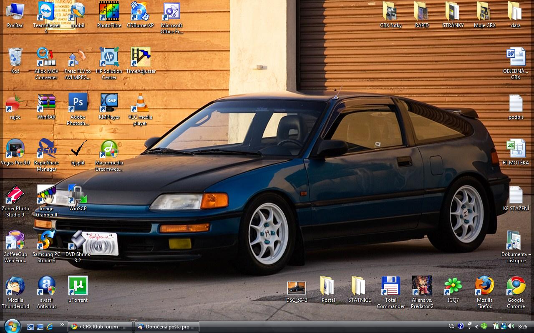Click the volume speaker tray icon

coord(510,326)
